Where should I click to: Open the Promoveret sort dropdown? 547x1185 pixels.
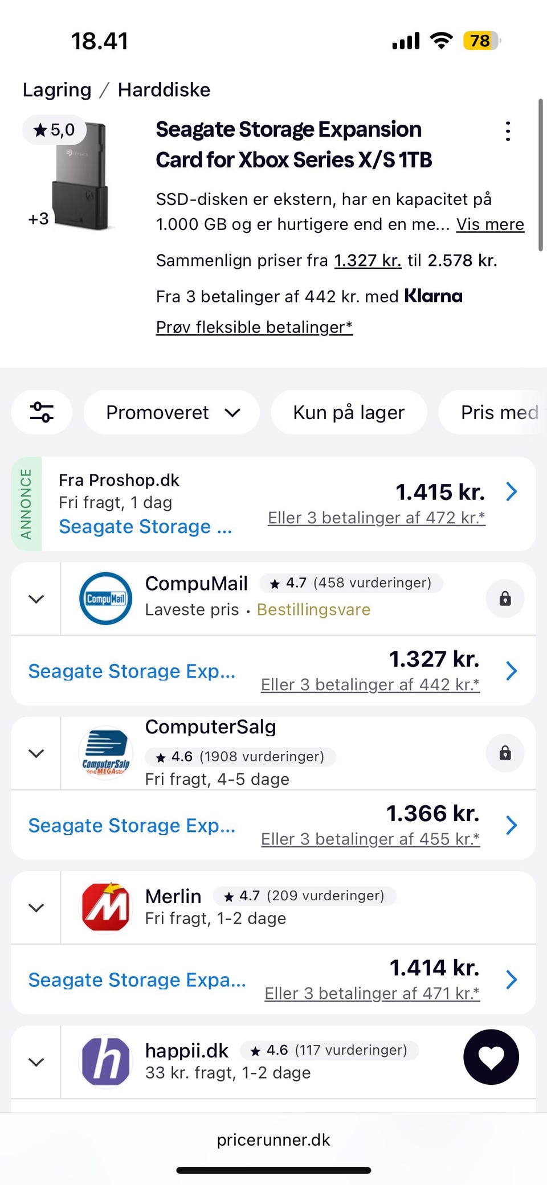pos(172,412)
